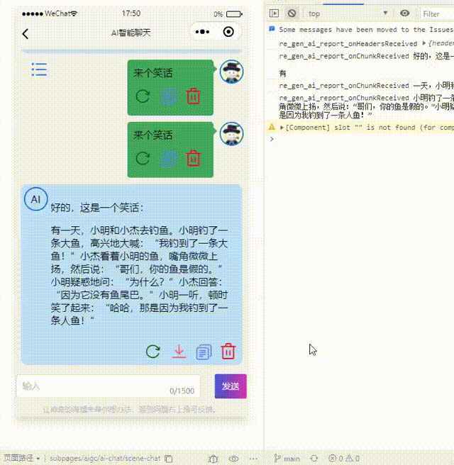The width and height of the screenshot is (454, 465).
Task: Regenerate the AI joke reply
Action: [x=153, y=352]
